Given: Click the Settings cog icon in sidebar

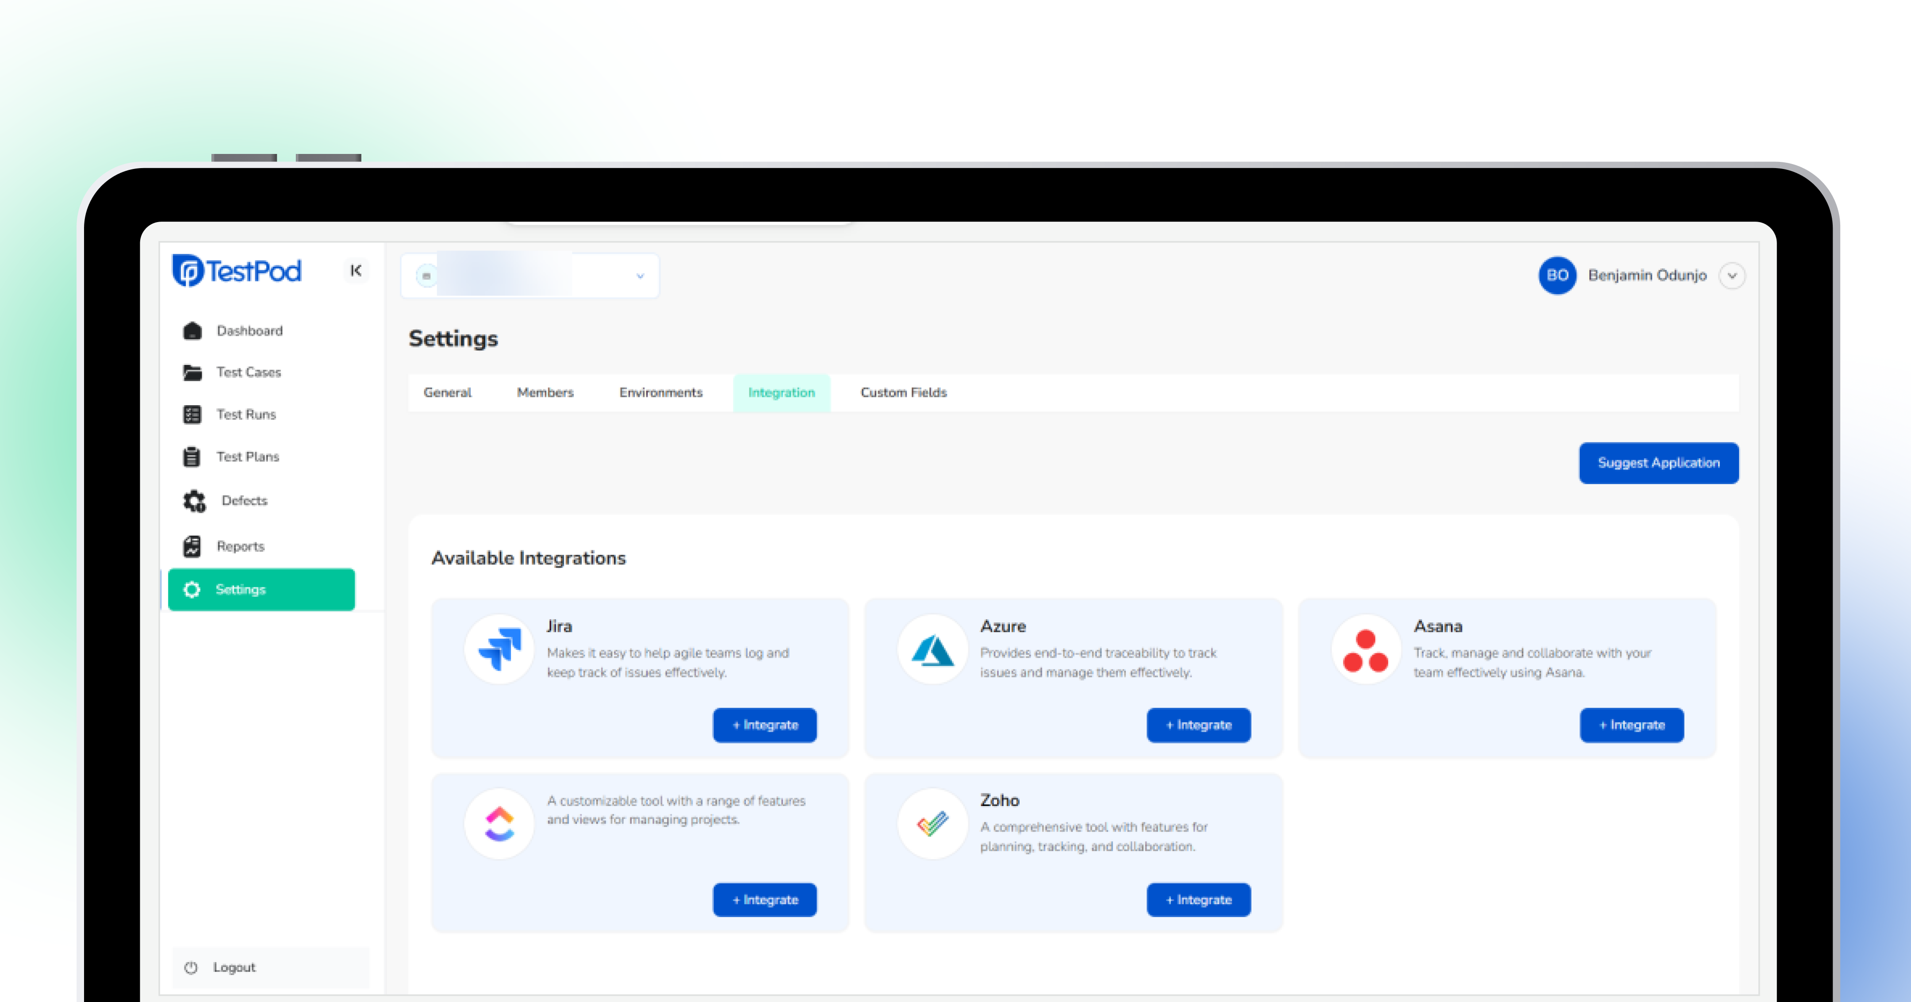Looking at the screenshot, I should (192, 590).
